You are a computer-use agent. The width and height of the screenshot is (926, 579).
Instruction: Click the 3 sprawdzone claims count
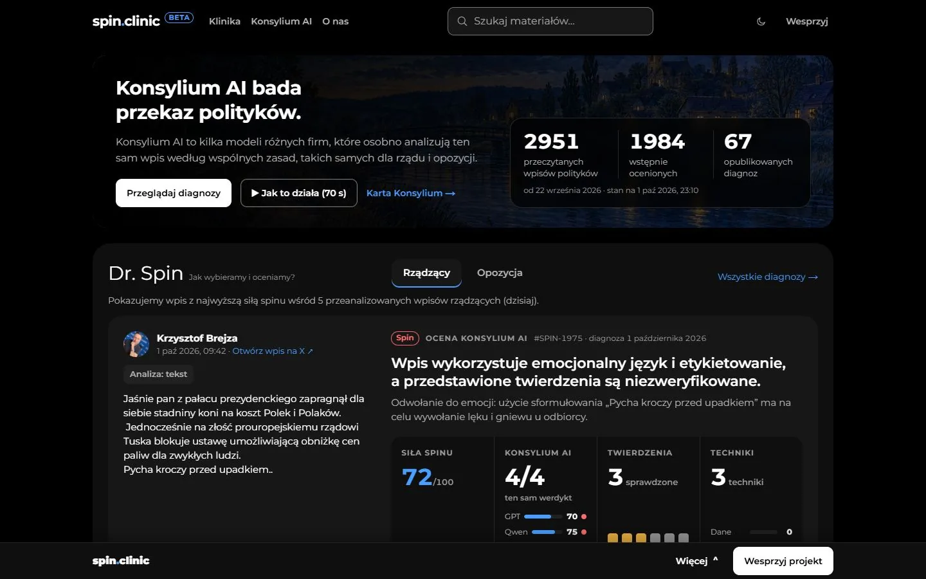pyautogui.click(x=642, y=477)
